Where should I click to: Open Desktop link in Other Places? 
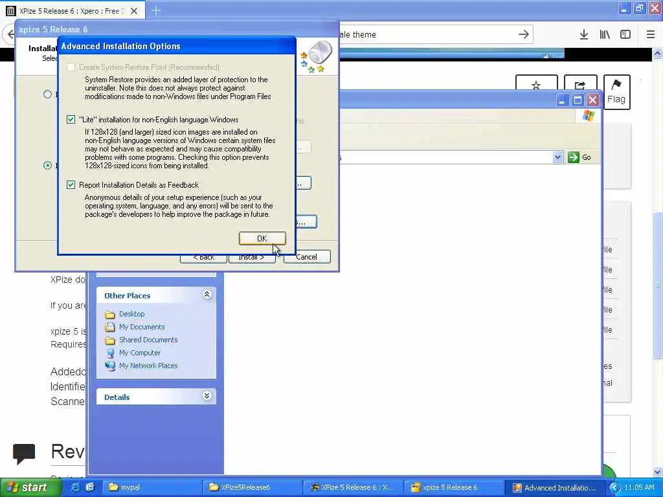132,314
